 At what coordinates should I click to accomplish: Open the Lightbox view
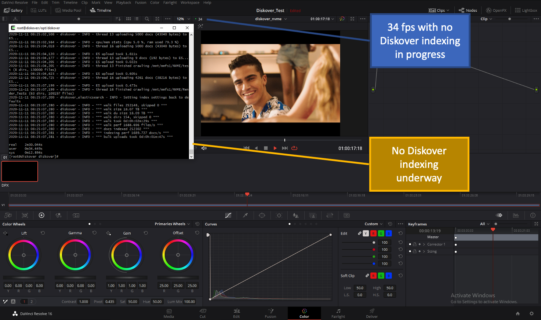tap(526, 10)
